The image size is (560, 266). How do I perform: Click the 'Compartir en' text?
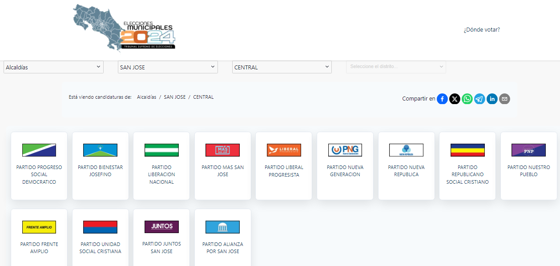tap(419, 99)
